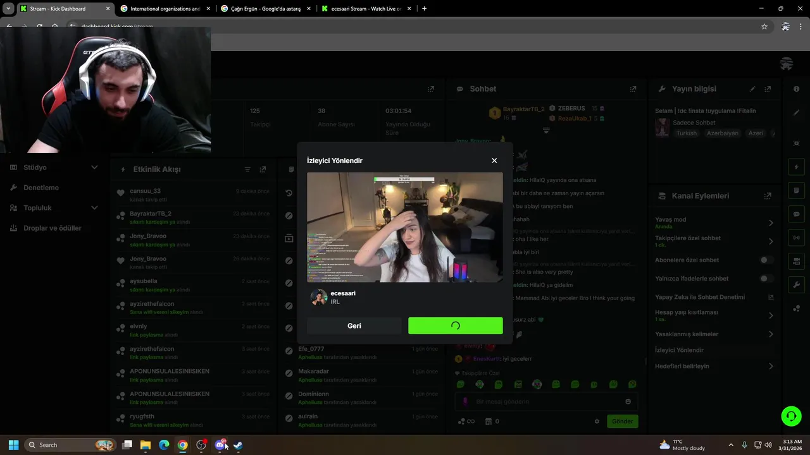Open Chrome tab search dropdown
The height and width of the screenshot is (455, 810).
[x=8, y=9]
